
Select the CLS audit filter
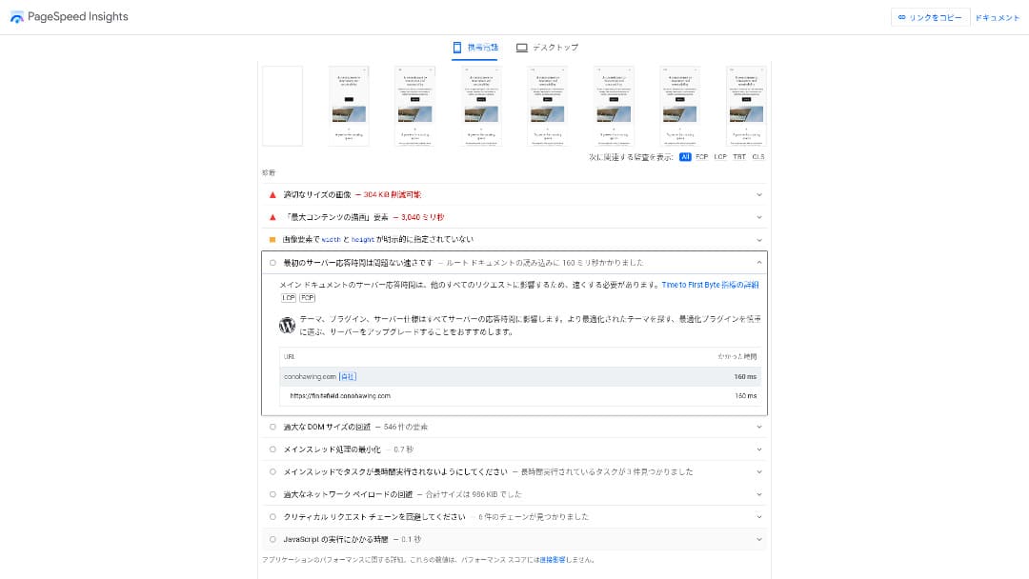coord(758,156)
